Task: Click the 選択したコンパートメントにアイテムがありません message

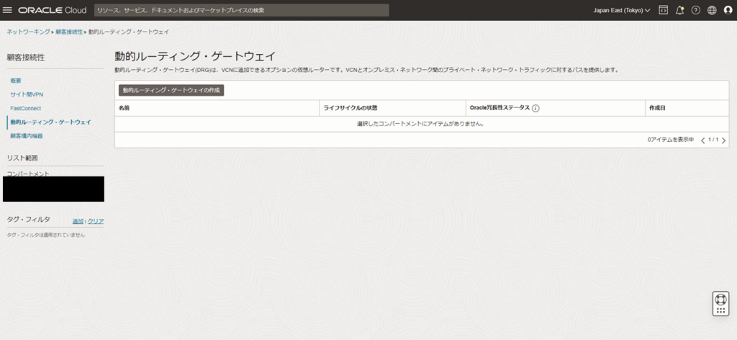Action: pyautogui.click(x=420, y=124)
